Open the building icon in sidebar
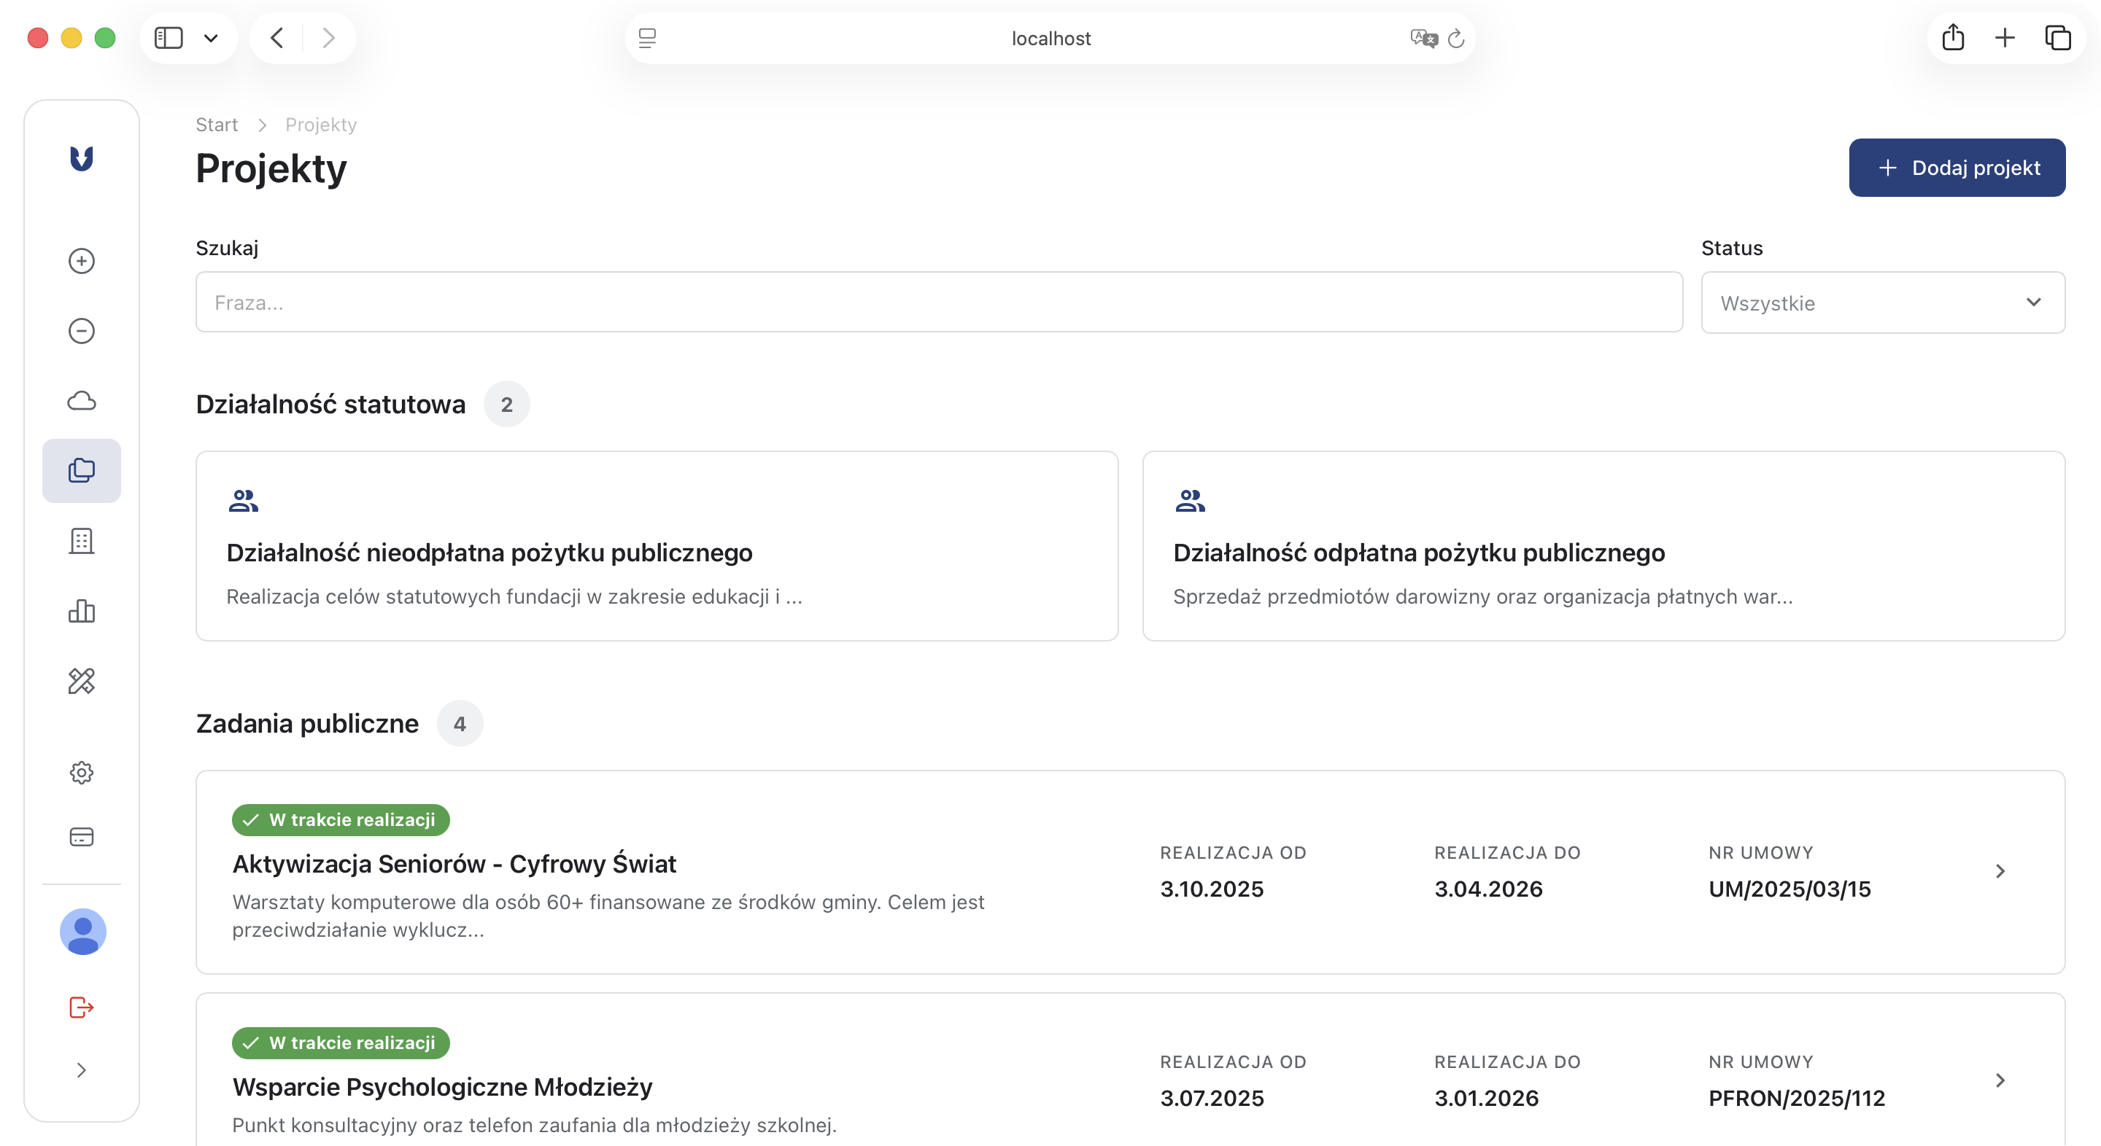This screenshot has height=1146, width=2101. point(82,541)
